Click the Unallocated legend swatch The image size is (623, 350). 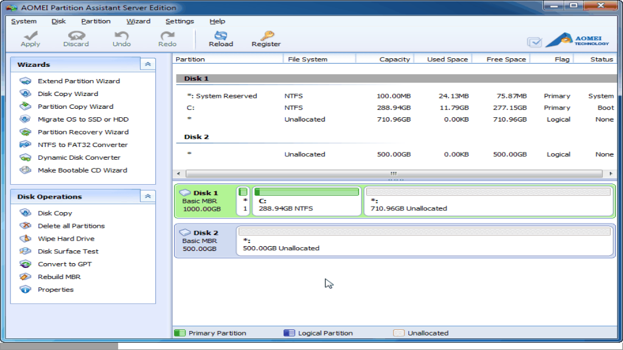click(399, 333)
